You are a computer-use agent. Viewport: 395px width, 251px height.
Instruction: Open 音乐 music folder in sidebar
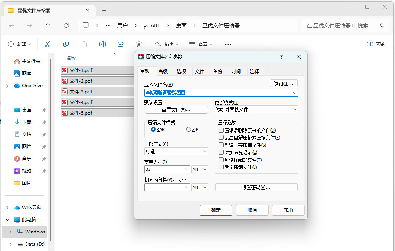point(23,159)
